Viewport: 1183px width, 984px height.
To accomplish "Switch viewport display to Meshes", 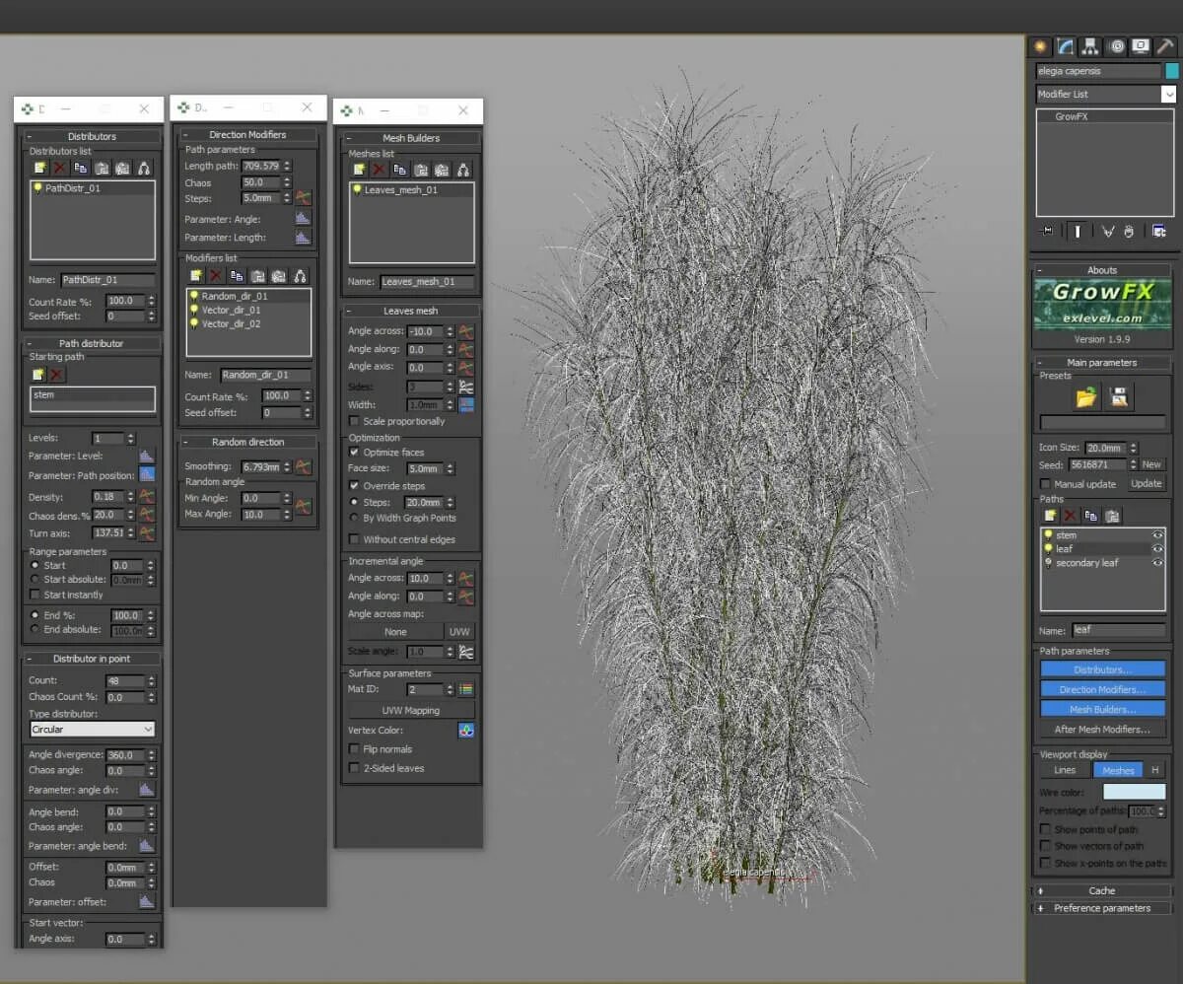I will click(x=1118, y=770).
